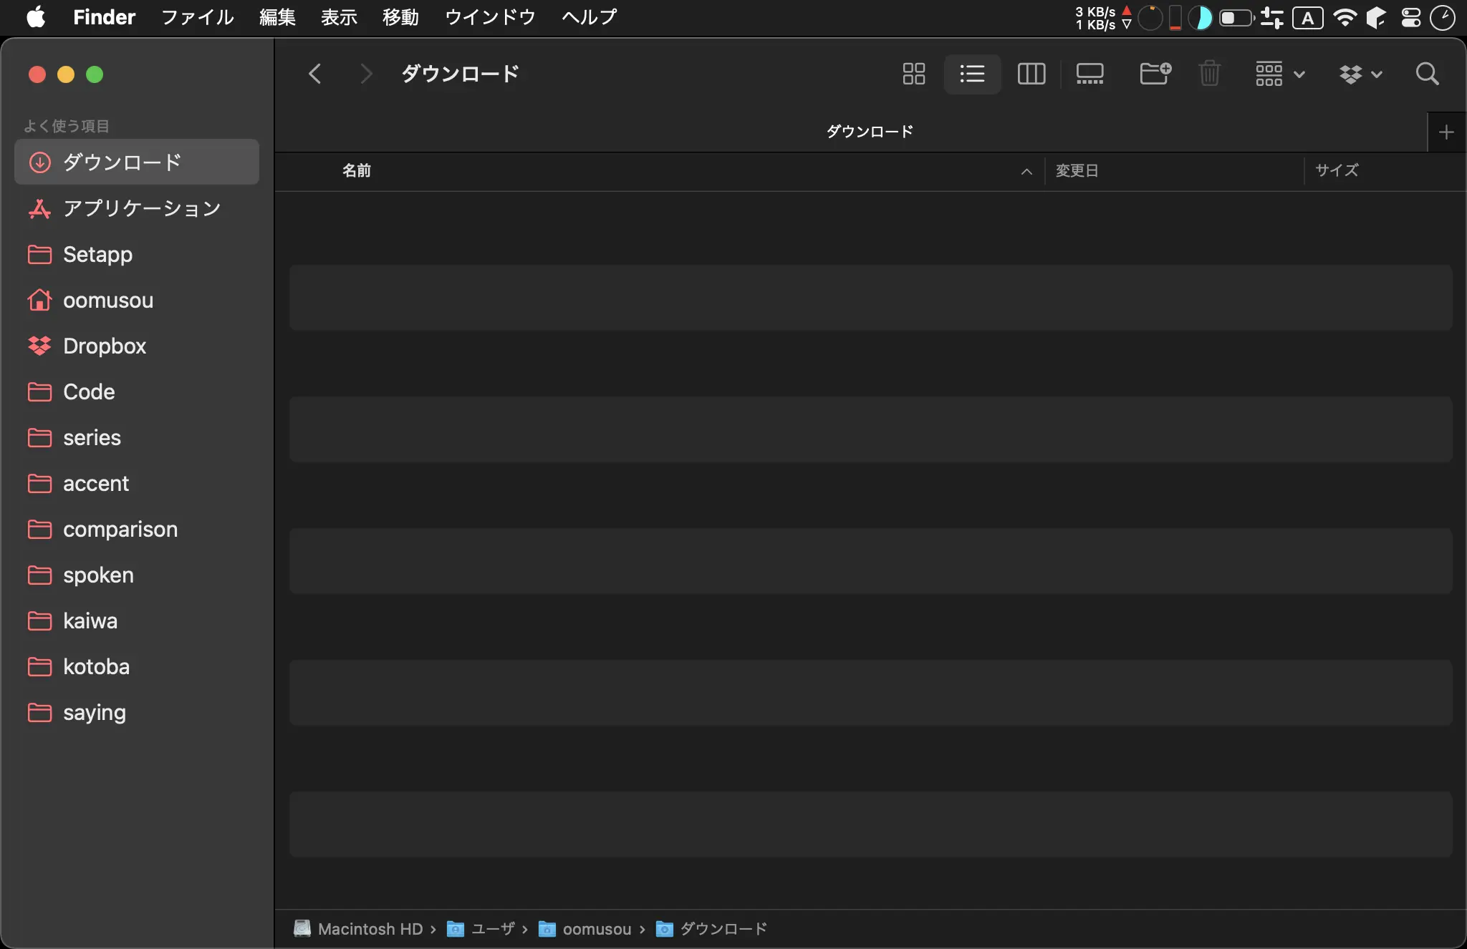The height and width of the screenshot is (949, 1467).
Task: Toggle sort direction arrow in 名前 column
Action: tap(1026, 171)
